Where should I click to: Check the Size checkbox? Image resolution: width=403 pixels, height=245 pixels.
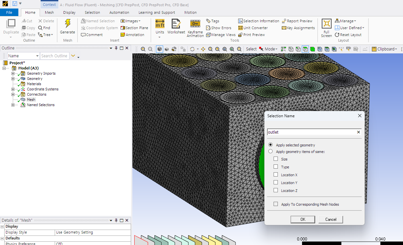pyautogui.click(x=276, y=159)
